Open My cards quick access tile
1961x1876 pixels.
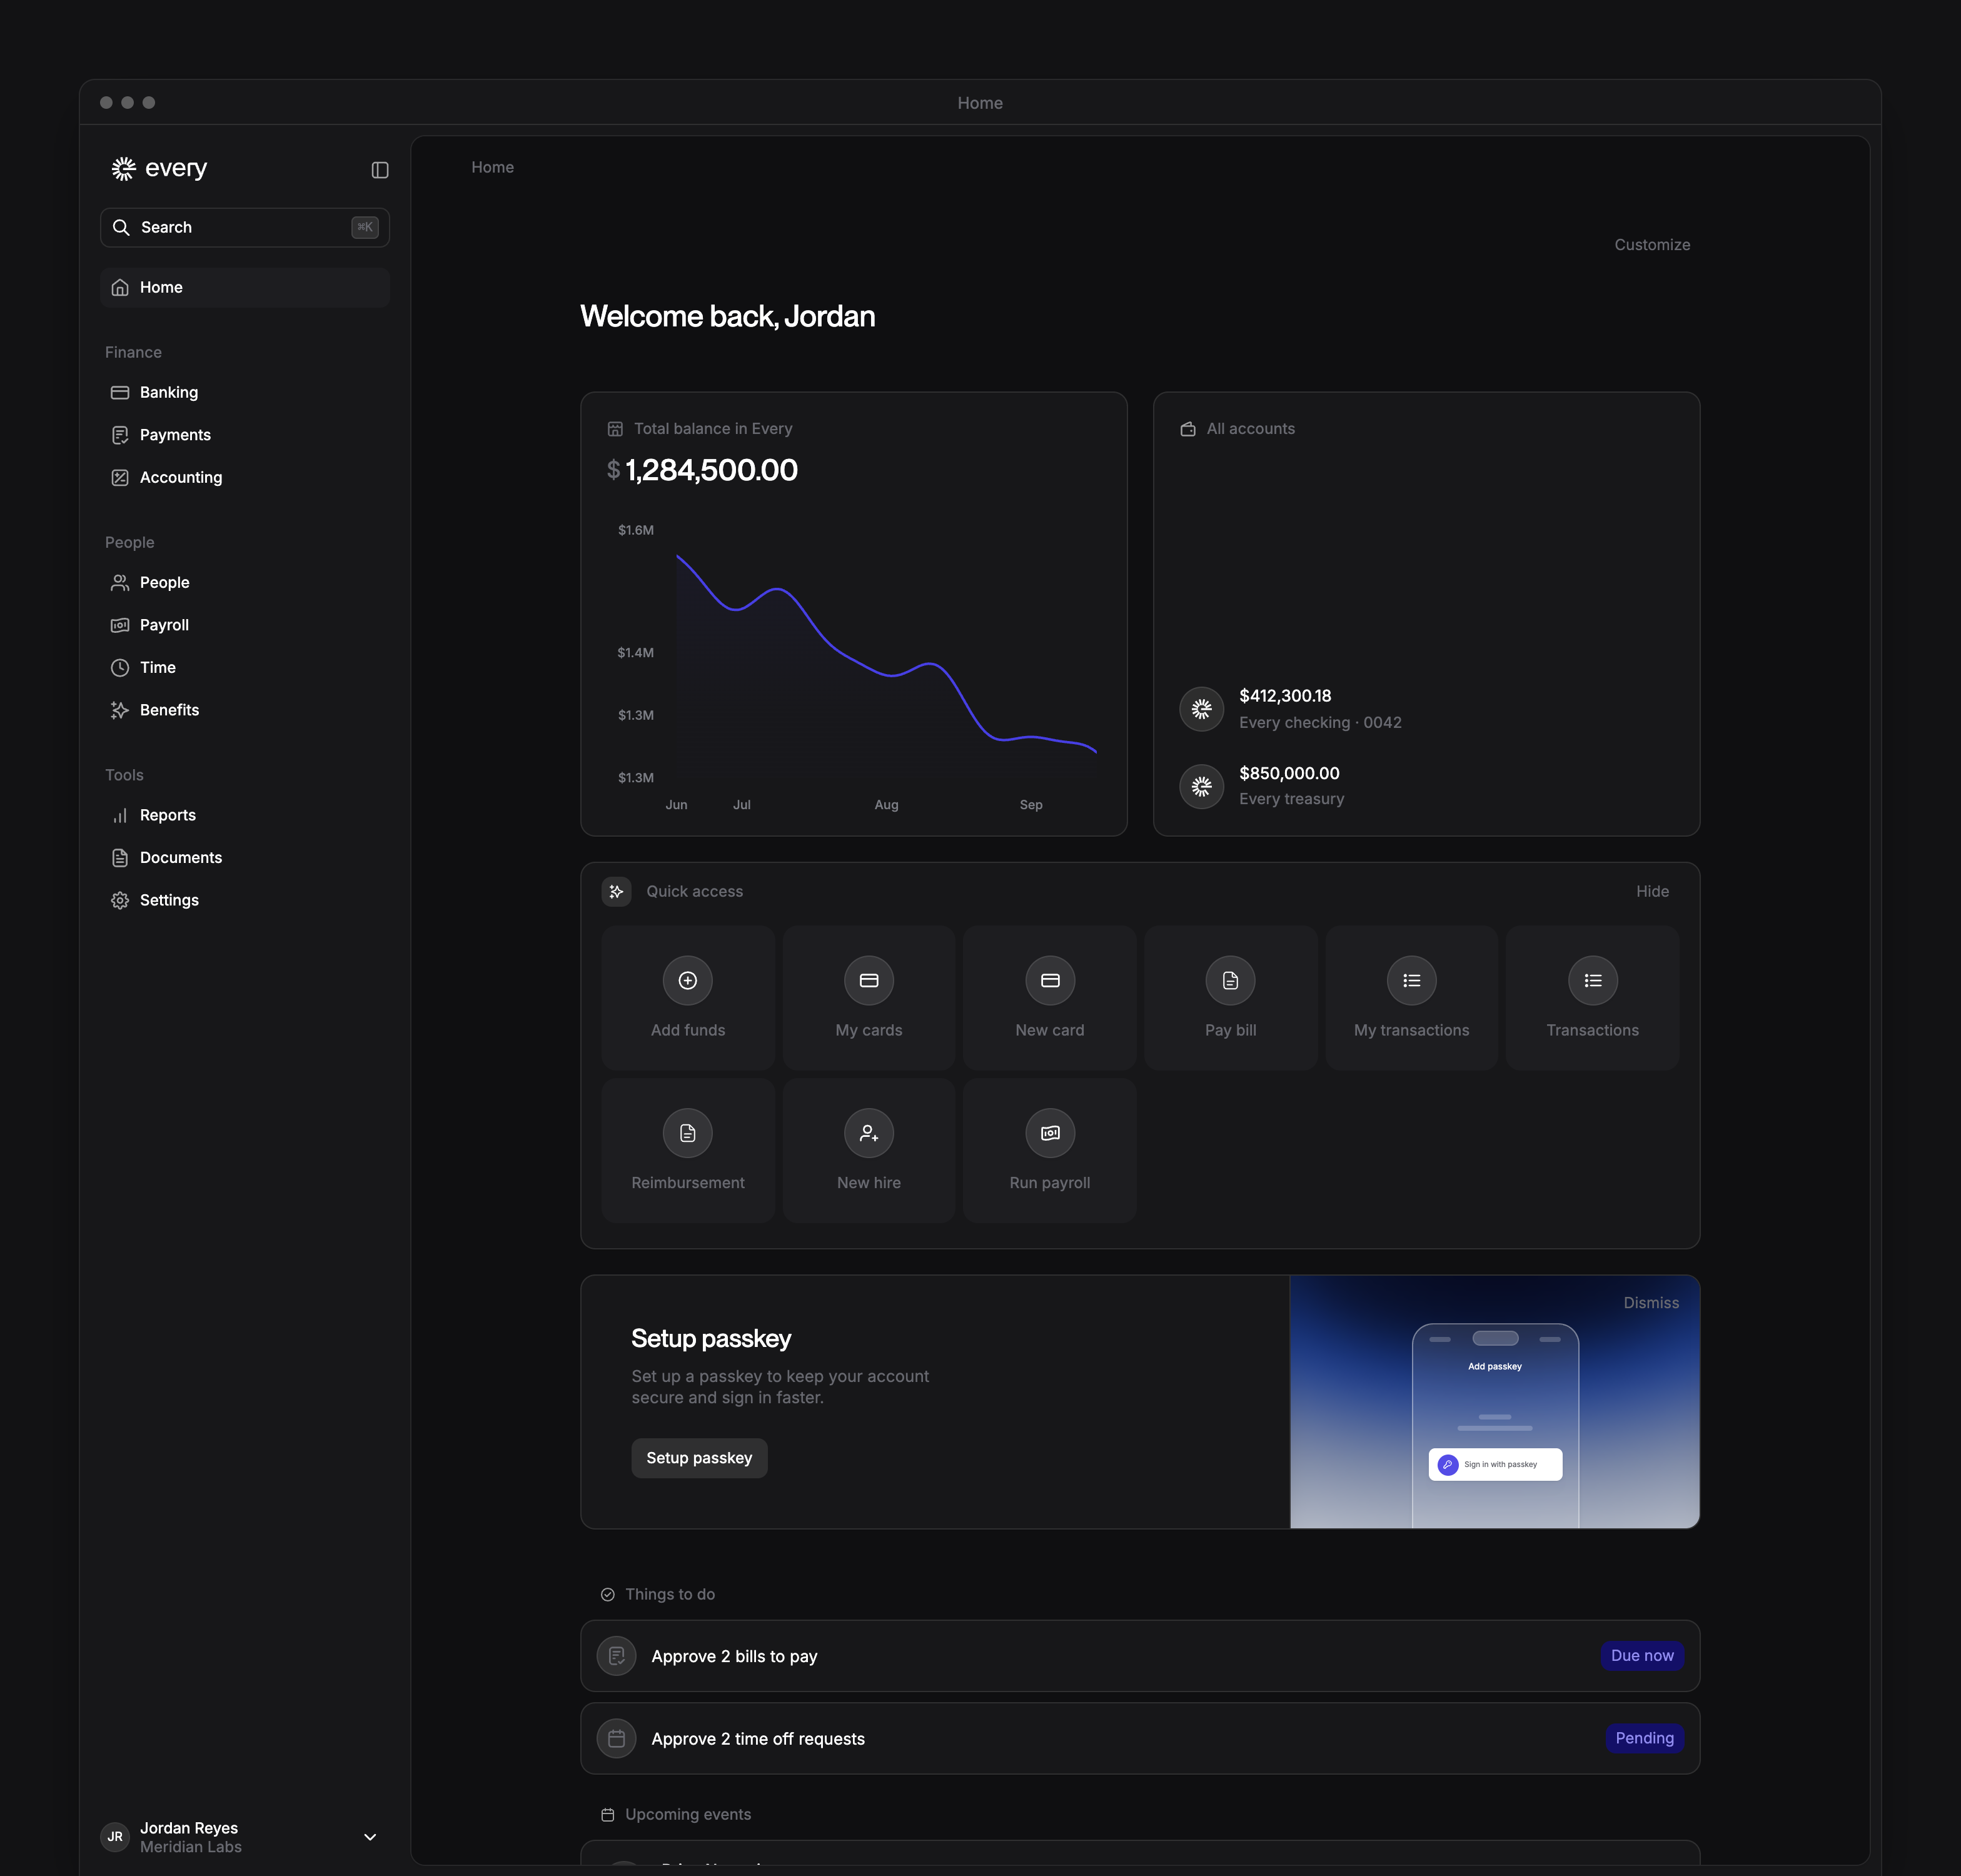(x=869, y=998)
